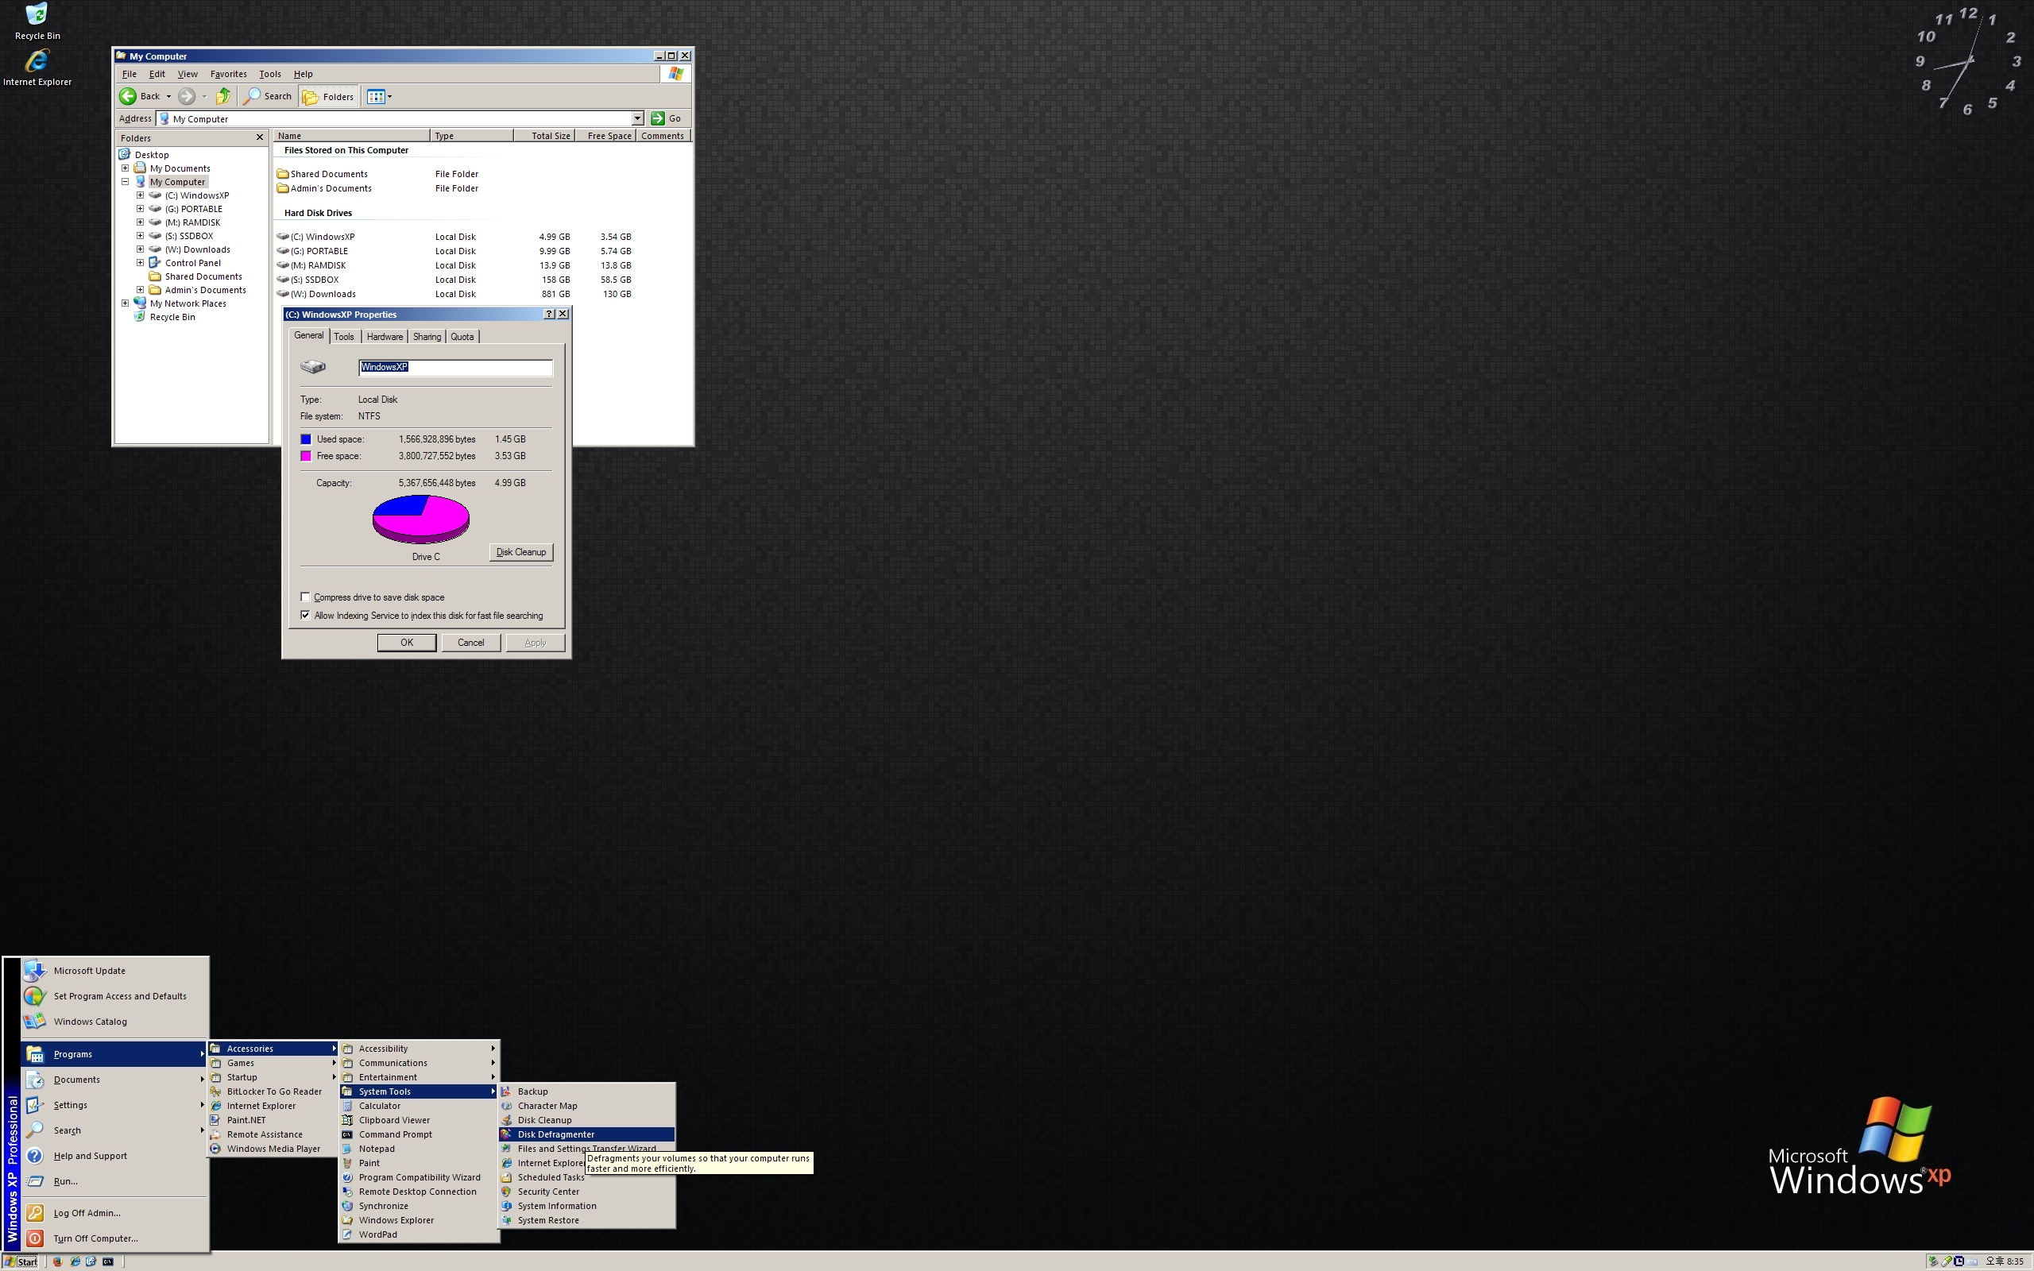Enable Allow Indexing Service for fast searching
This screenshot has width=2034, height=1271.
(x=304, y=615)
